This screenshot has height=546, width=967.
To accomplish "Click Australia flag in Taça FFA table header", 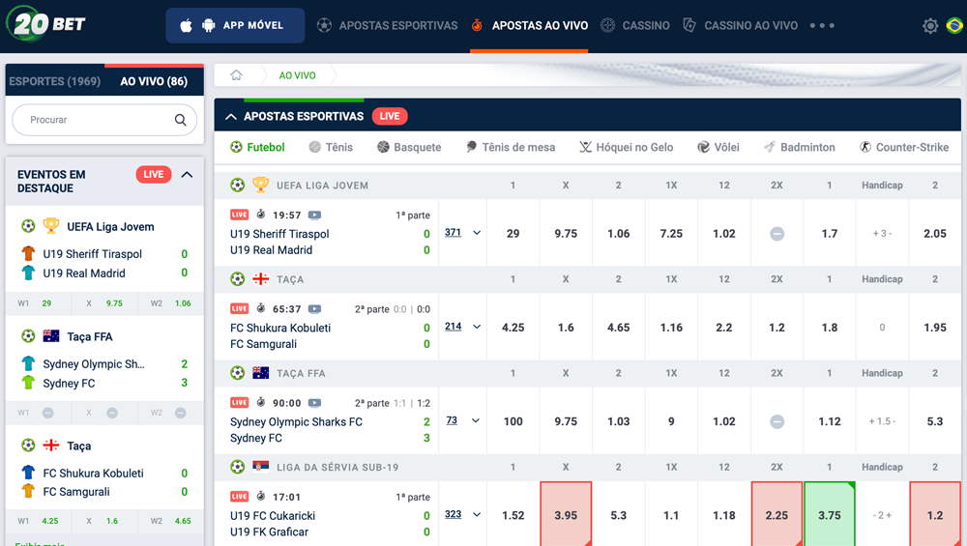I will coord(261,373).
